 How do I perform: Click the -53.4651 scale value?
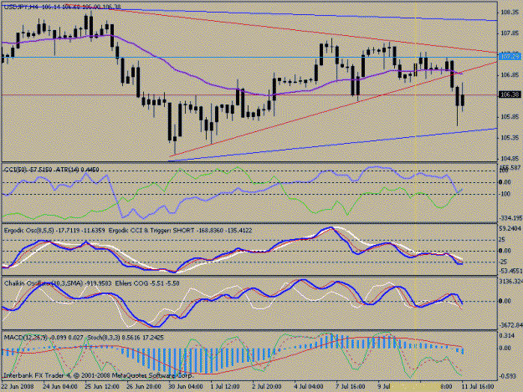point(510,271)
